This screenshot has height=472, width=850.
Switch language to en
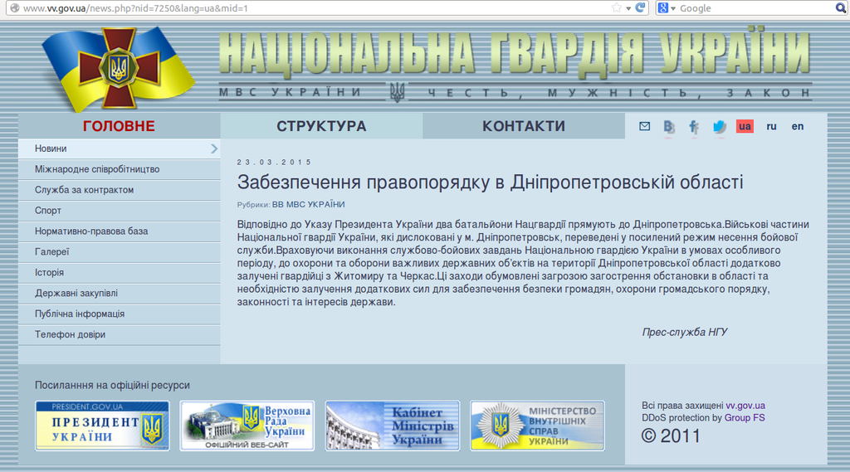point(798,126)
